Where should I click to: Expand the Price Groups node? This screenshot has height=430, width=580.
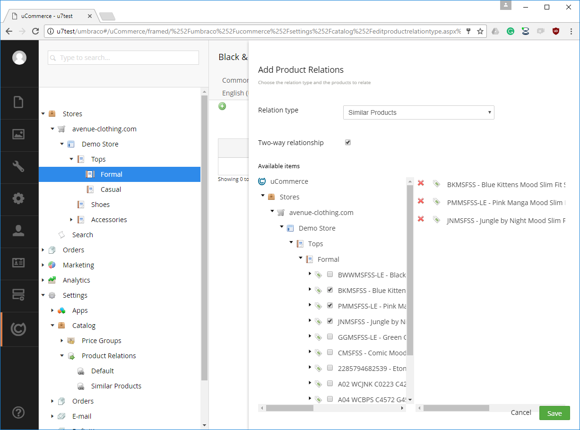click(x=62, y=340)
